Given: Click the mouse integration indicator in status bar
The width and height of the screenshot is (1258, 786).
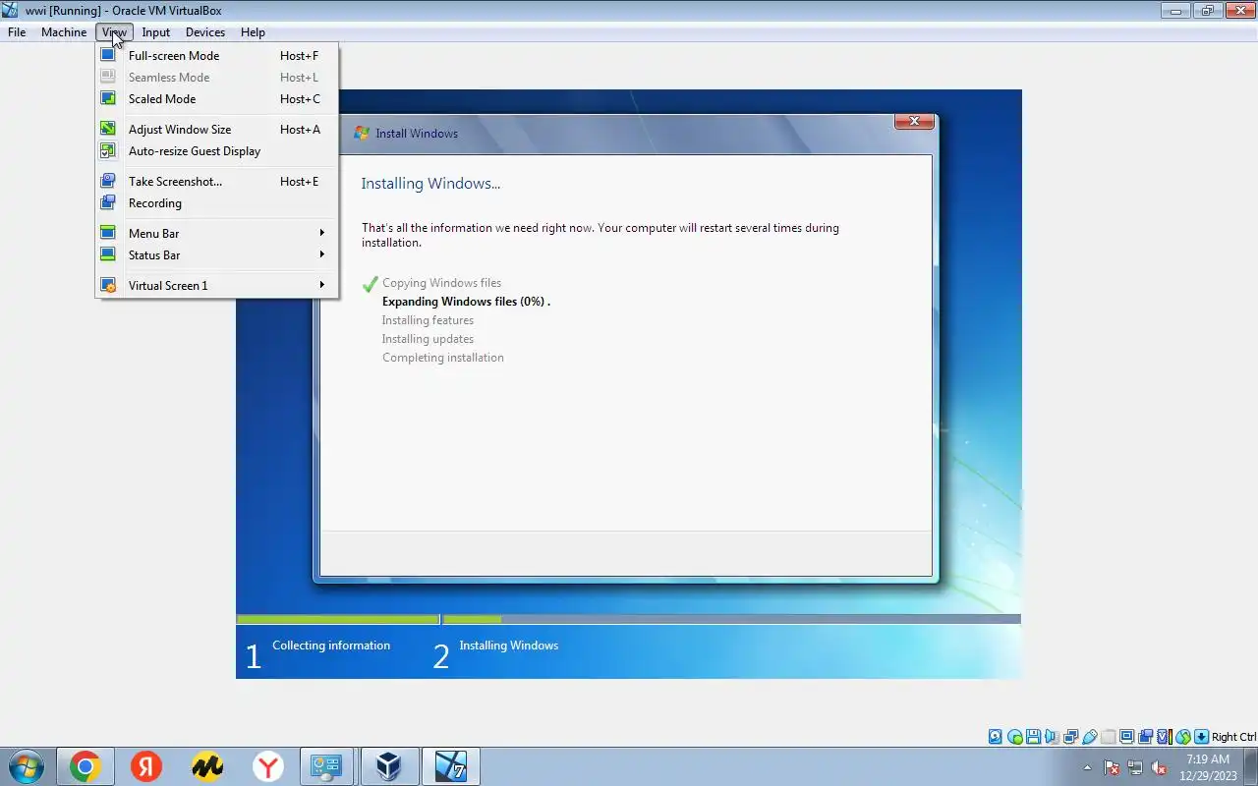Looking at the screenshot, I should [x=1182, y=737].
